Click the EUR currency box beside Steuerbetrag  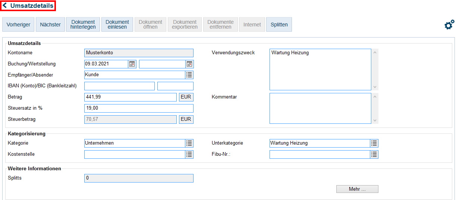(x=186, y=119)
